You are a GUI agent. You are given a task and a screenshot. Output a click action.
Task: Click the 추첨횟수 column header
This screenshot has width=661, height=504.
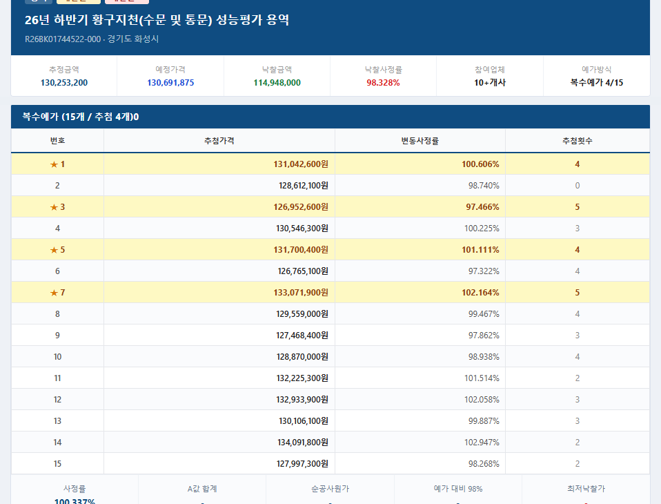[577, 140]
